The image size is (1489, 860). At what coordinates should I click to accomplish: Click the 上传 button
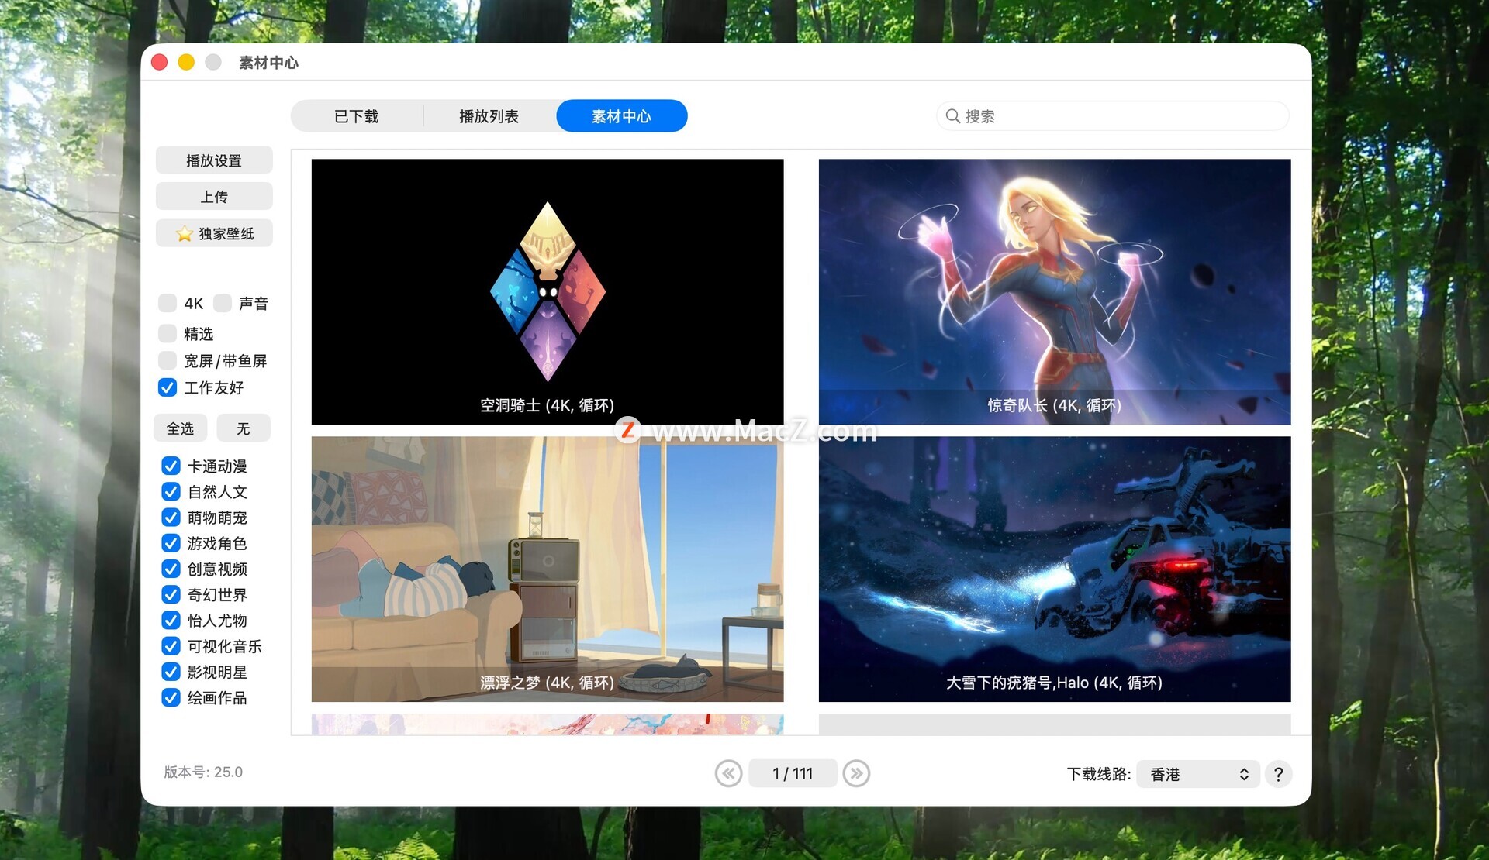(214, 197)
